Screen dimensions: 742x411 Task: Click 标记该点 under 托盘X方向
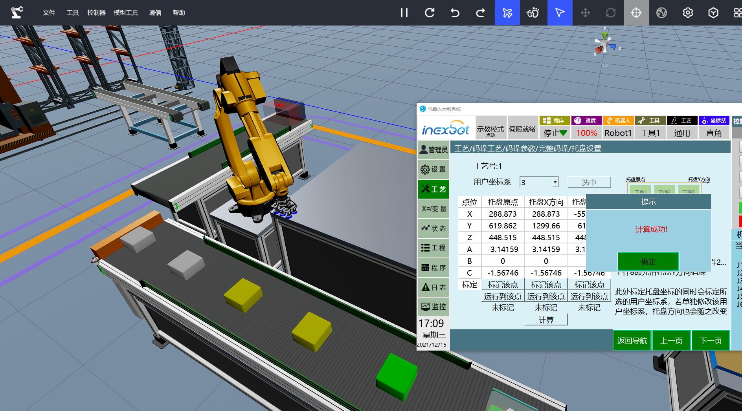click(x=546, y=285)
